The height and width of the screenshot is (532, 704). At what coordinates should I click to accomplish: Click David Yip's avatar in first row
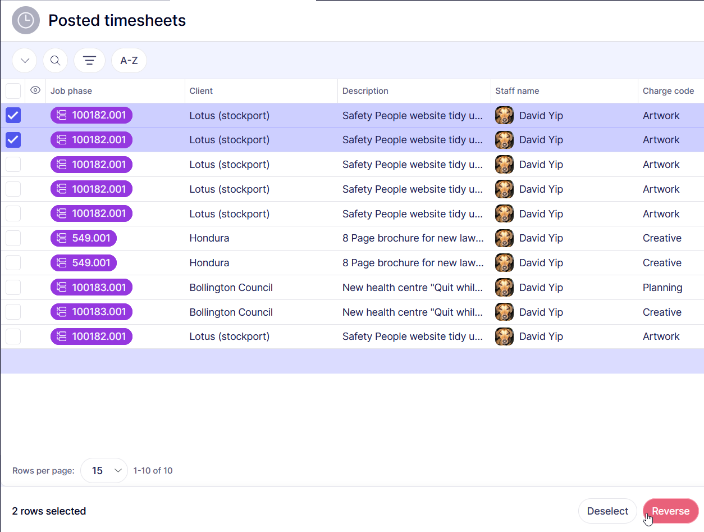[x=504, y=116]
